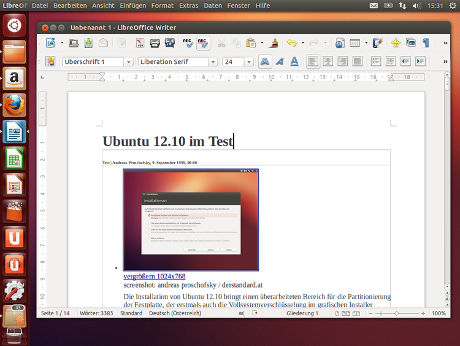Launch Firefox from the Ubuntu dock
Viewport: 460px width, 346px height.
pyautogui.click(x=14, y=105)
